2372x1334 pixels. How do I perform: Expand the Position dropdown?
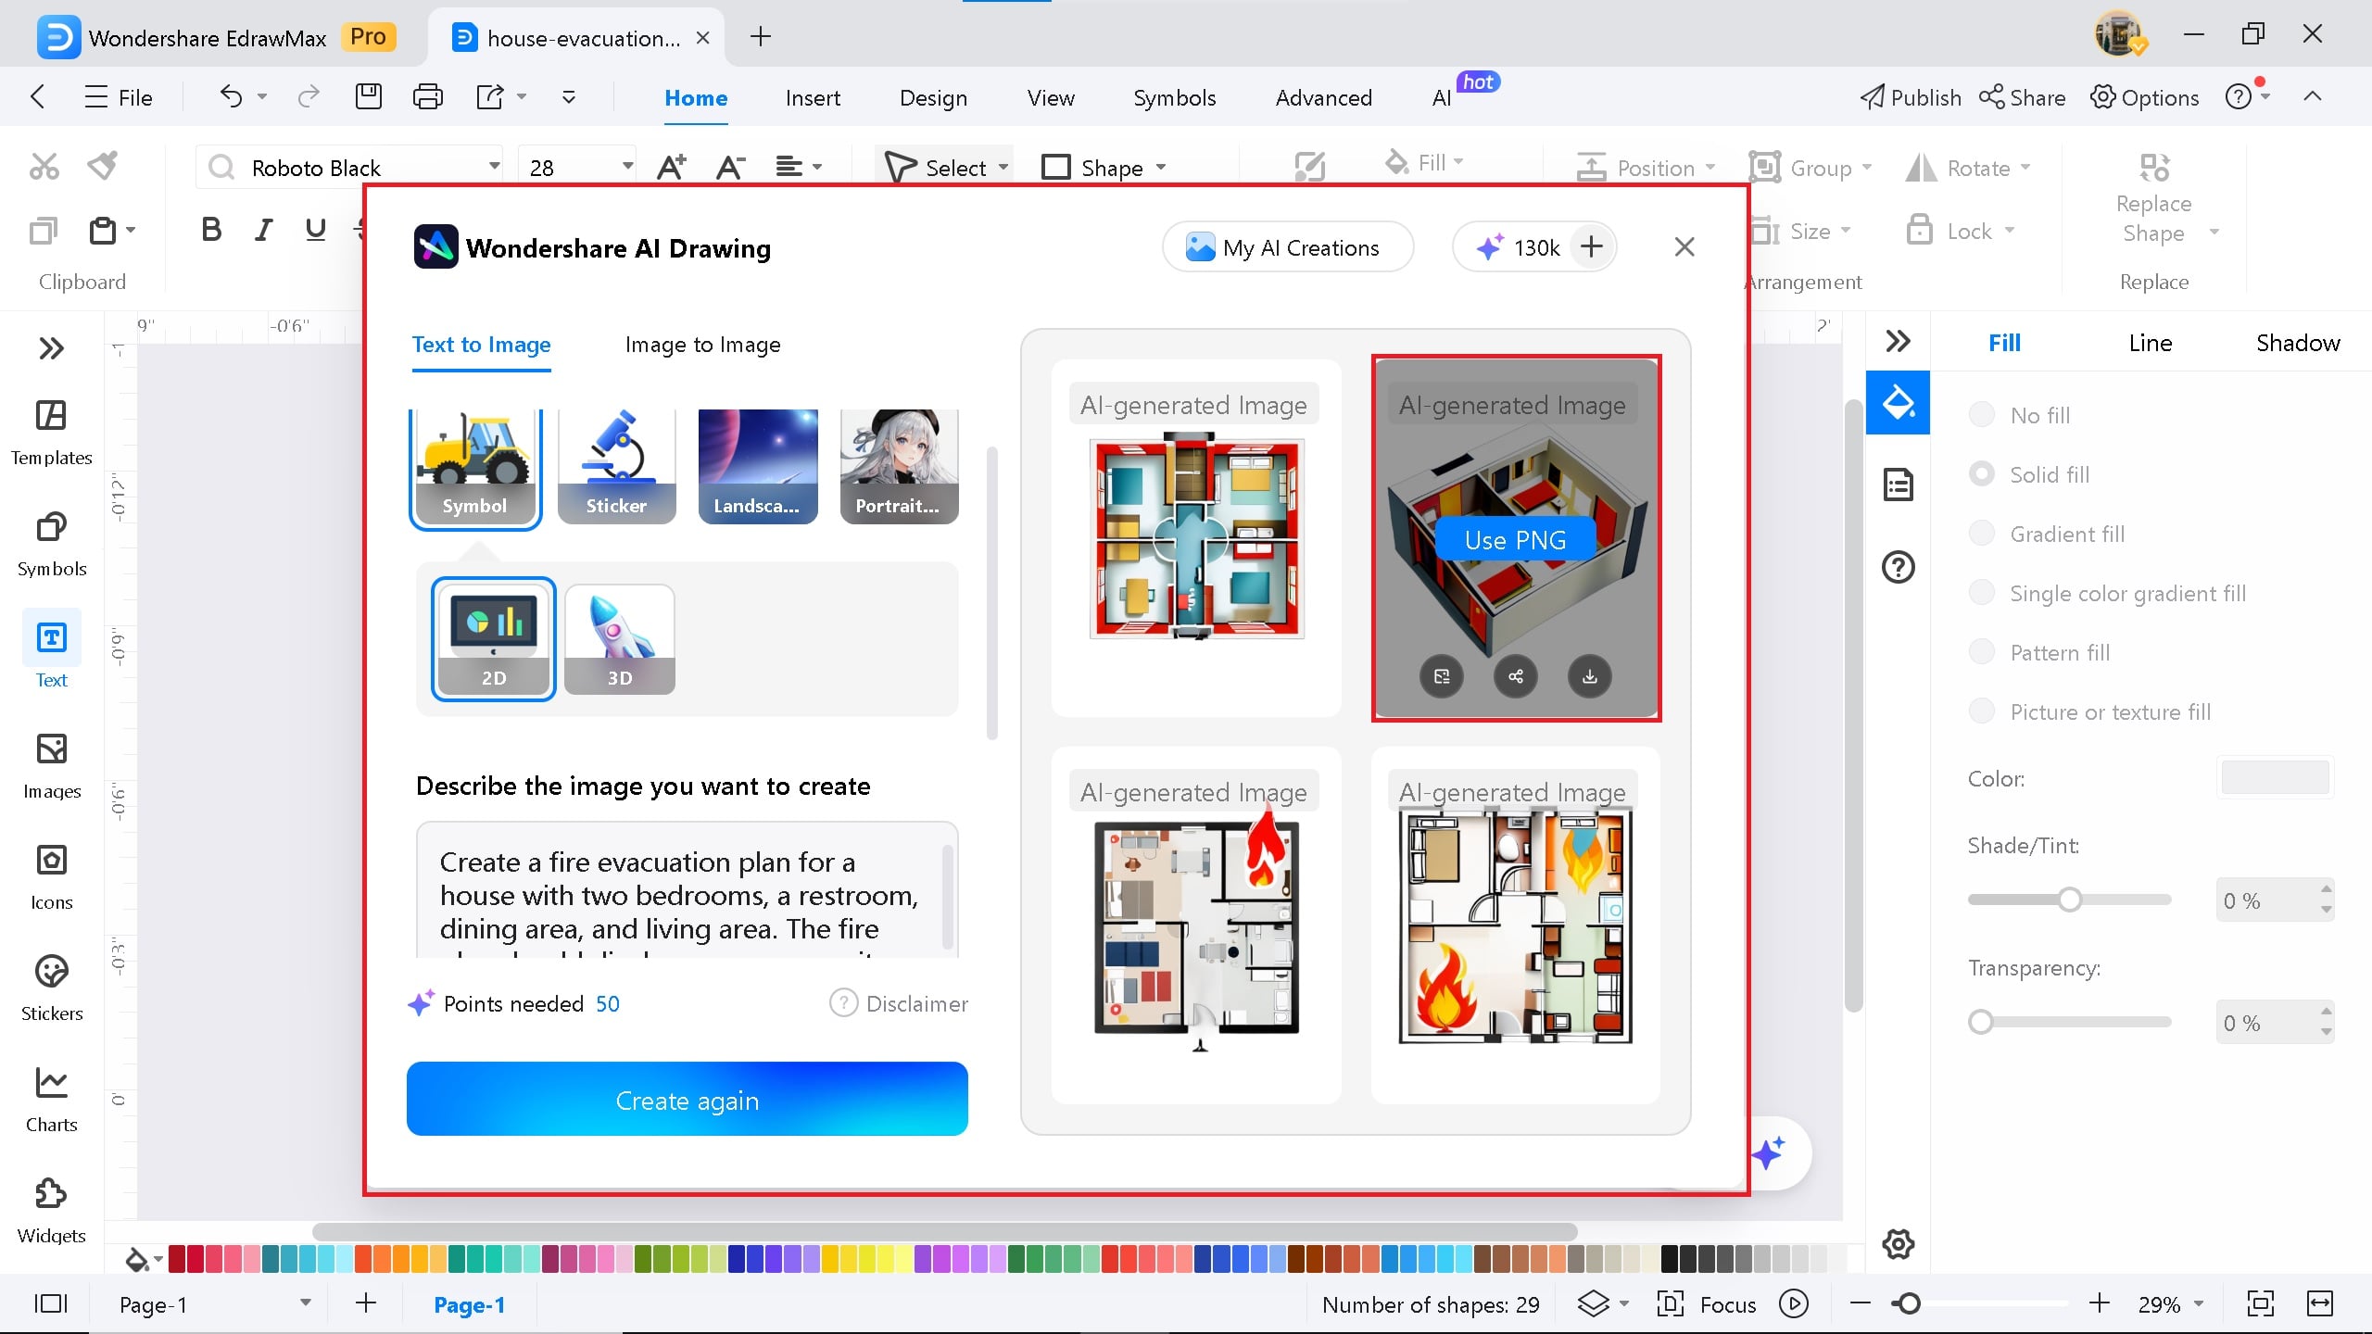pos(1710,168)
